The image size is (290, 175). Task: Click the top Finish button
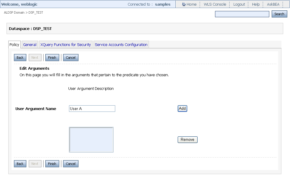tap(52, 58)
